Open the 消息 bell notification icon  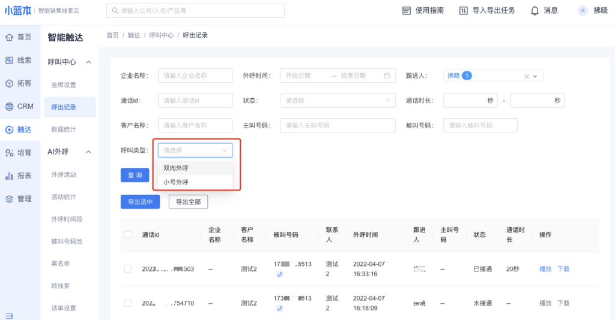pos(535,11)
